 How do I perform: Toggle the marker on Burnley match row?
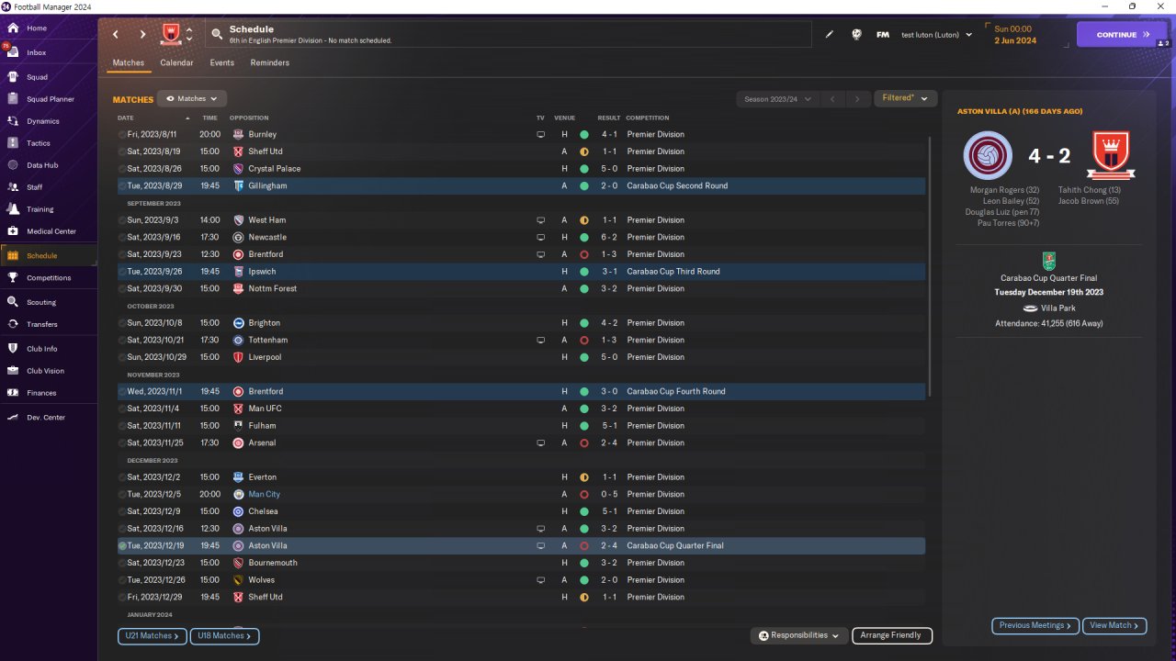click(122, 135)
